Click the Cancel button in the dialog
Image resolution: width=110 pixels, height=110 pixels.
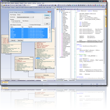click(47, 18)
